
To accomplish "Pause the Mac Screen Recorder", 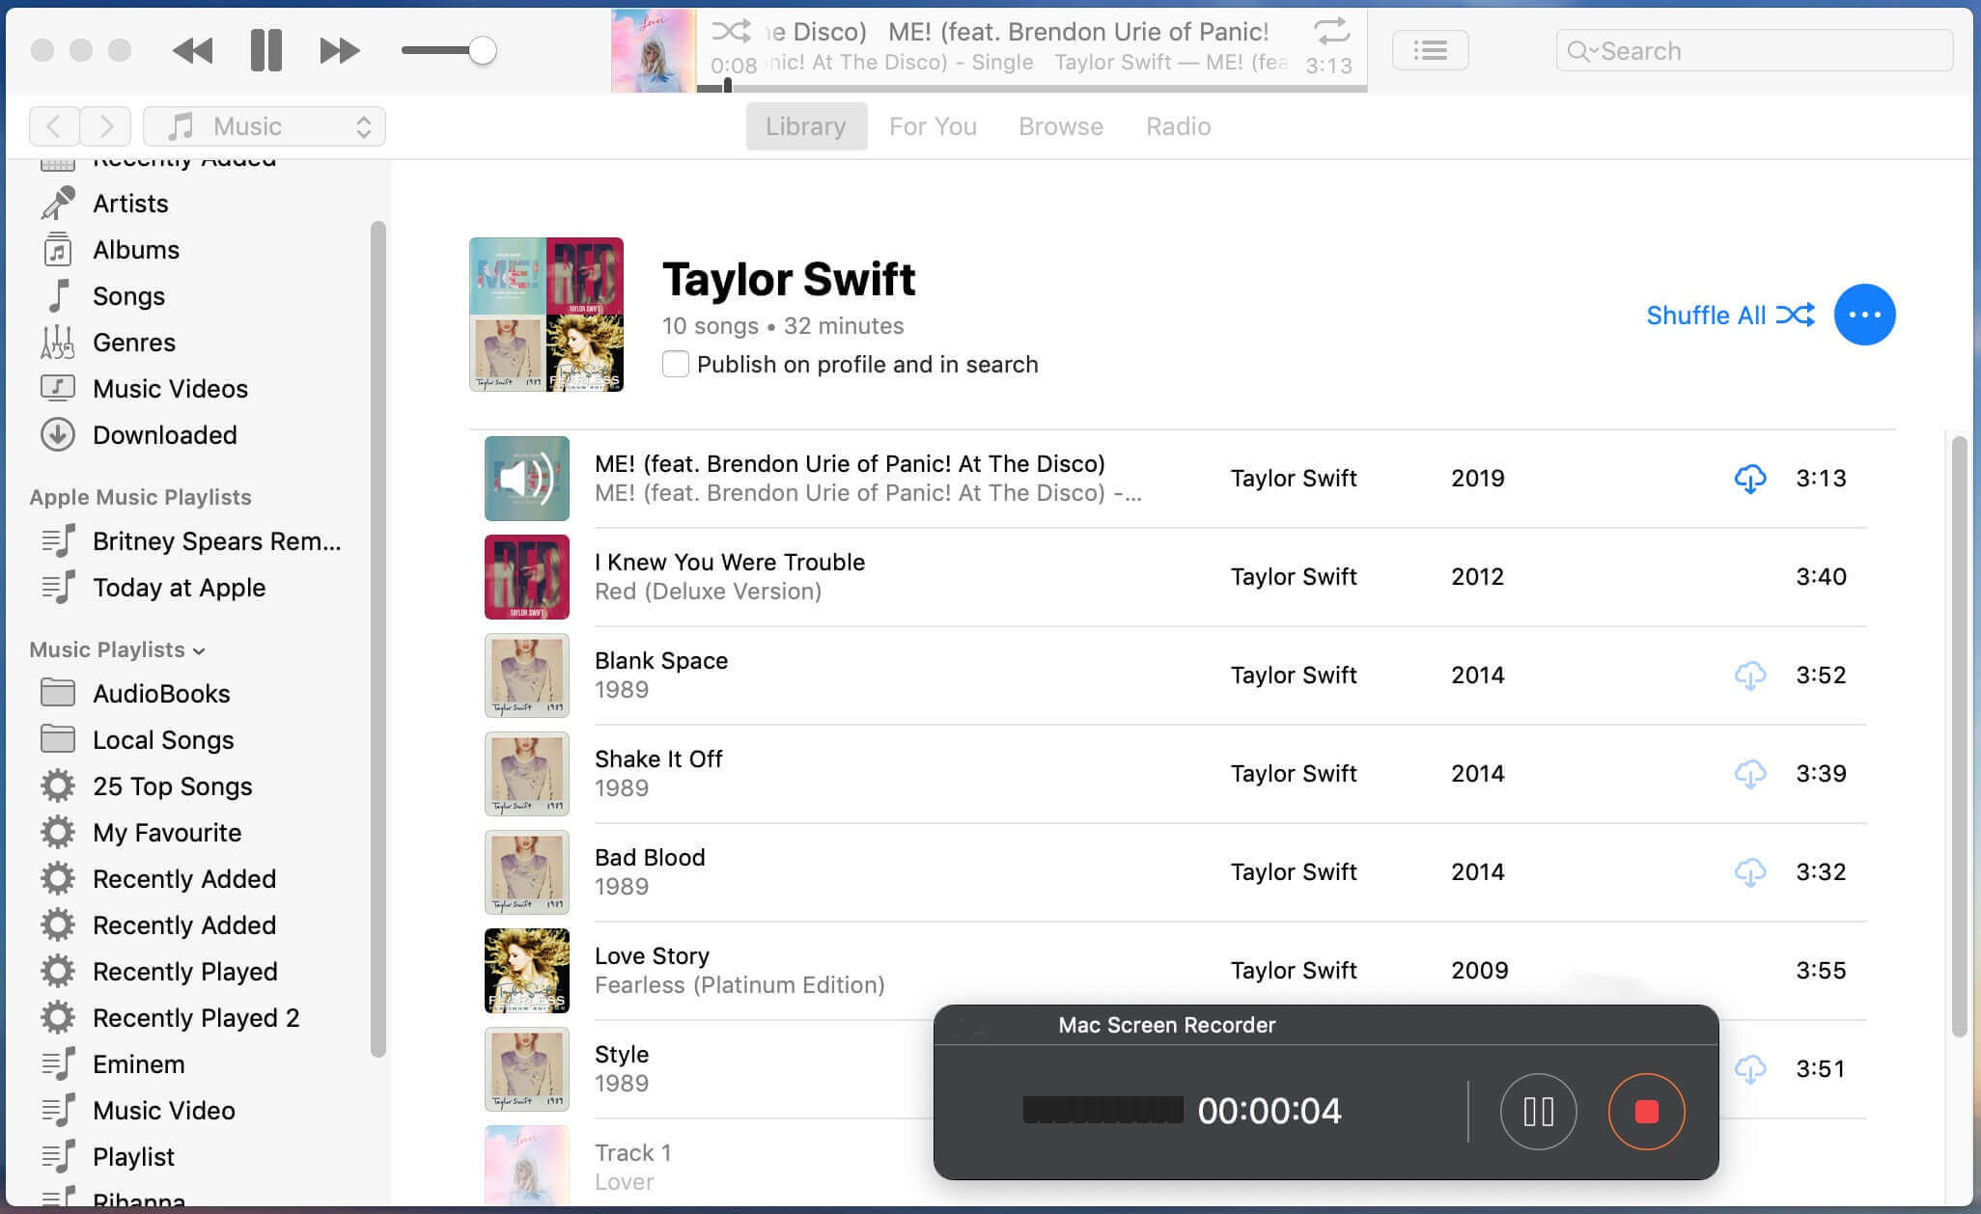I will pos(1537,1111).
